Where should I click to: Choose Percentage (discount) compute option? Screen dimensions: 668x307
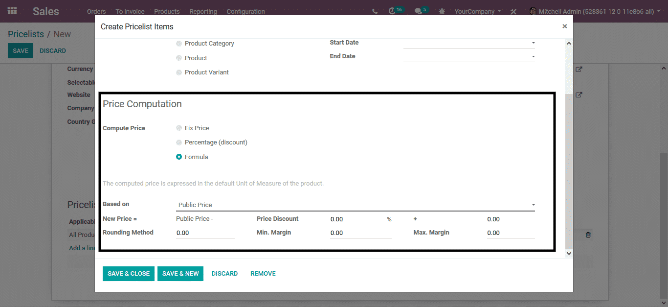(179, 142)
